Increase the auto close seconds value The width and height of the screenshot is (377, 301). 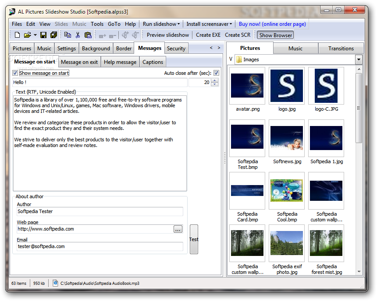click(x=215, y=80)
